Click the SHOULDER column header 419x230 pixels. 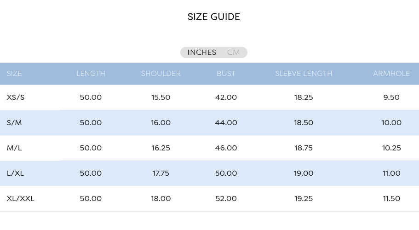point(161,74)
